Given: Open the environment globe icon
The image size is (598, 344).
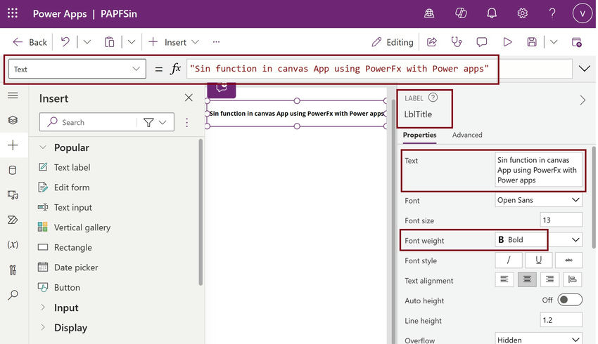Looking at the screenshot, I should (x=429, y=13).
